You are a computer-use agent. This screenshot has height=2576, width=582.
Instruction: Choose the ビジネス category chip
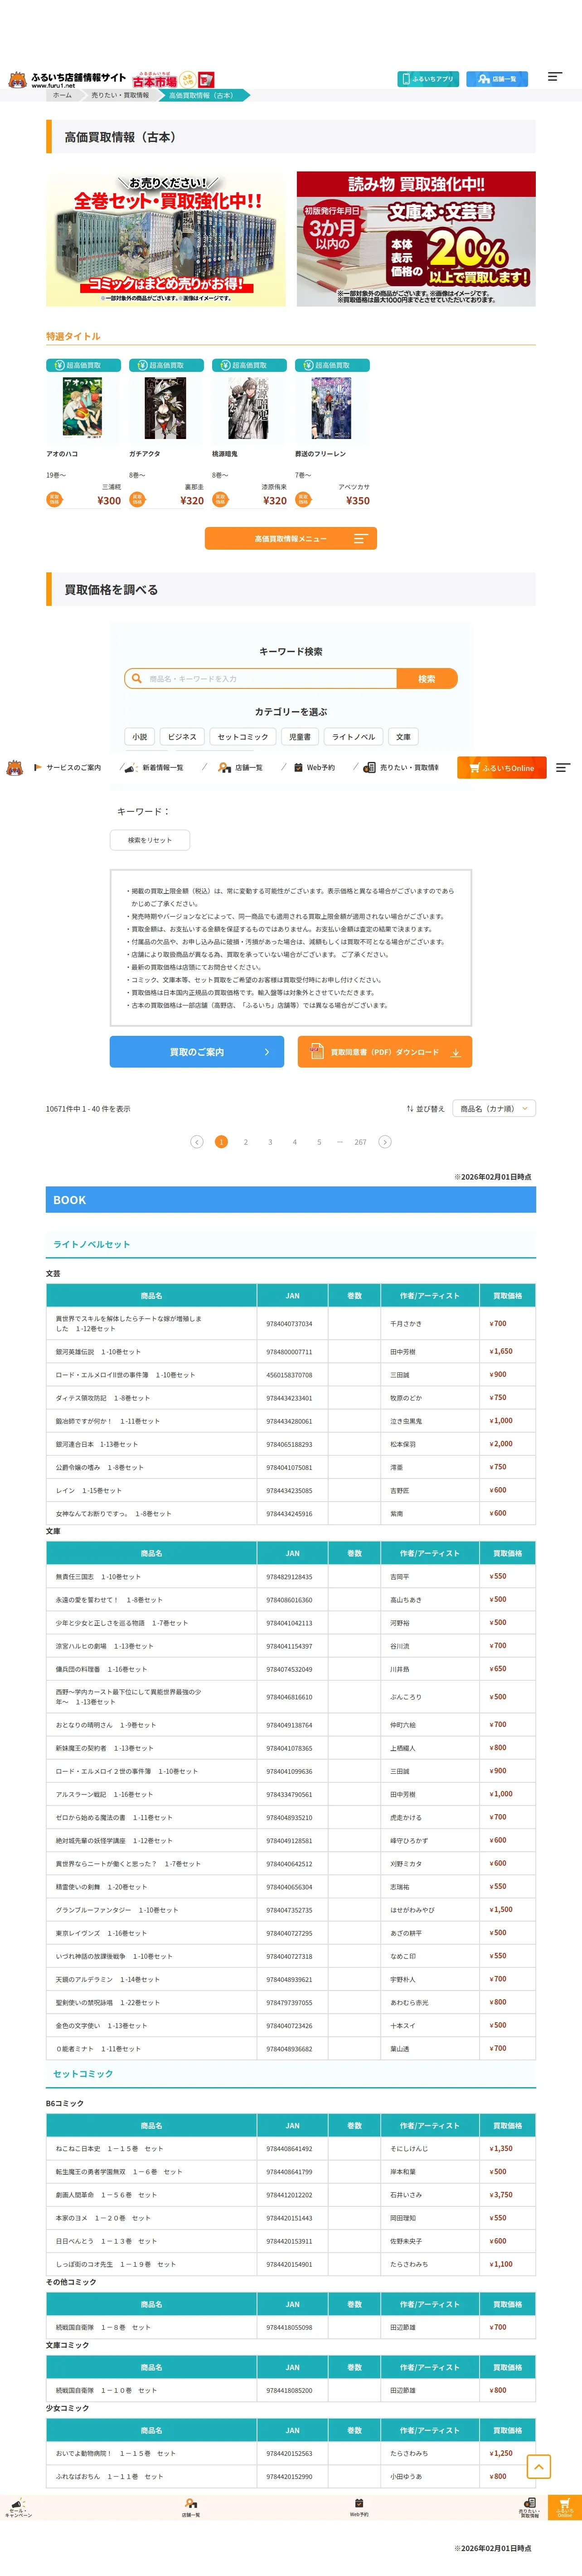(182, 737)
